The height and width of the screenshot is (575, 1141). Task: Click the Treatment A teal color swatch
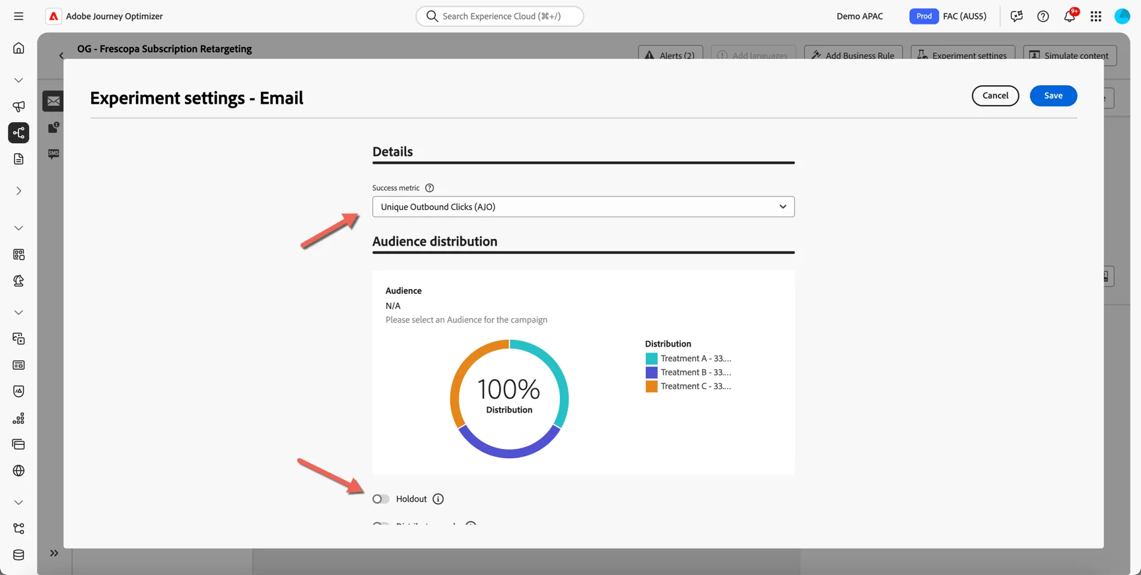tap(651, 358)
